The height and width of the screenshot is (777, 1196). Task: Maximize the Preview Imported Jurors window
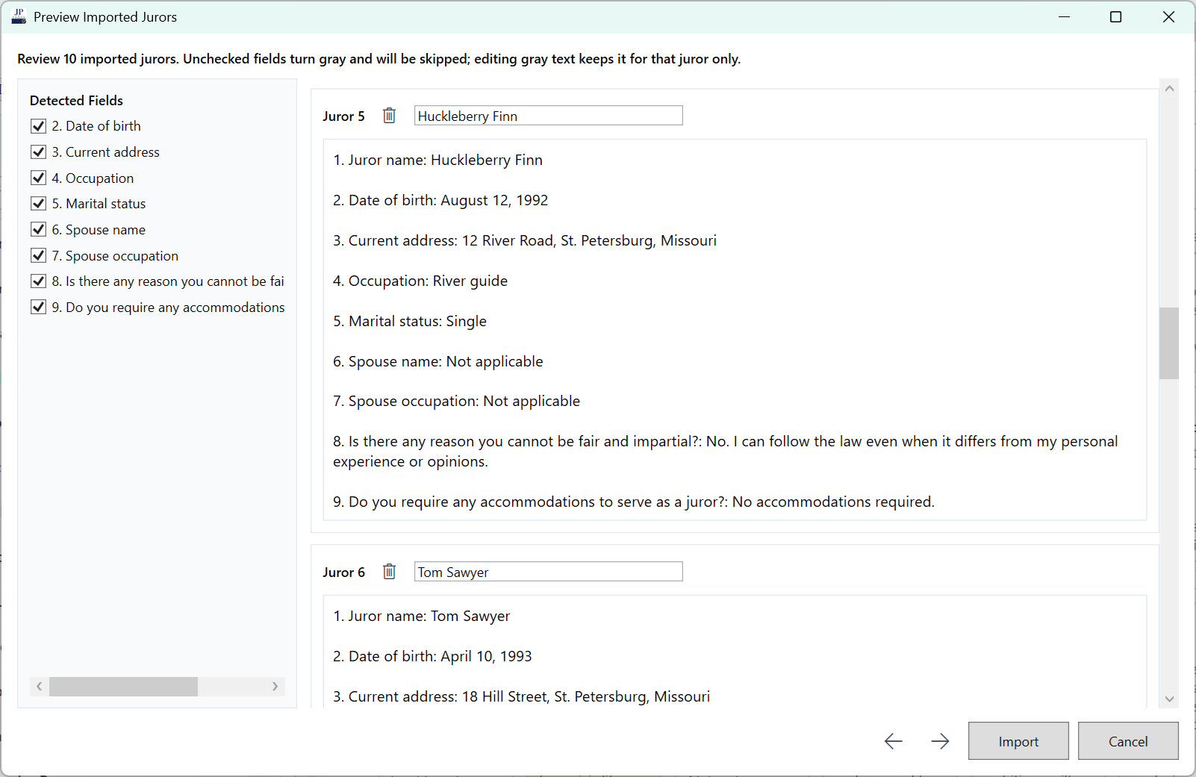click(1115, 16)
